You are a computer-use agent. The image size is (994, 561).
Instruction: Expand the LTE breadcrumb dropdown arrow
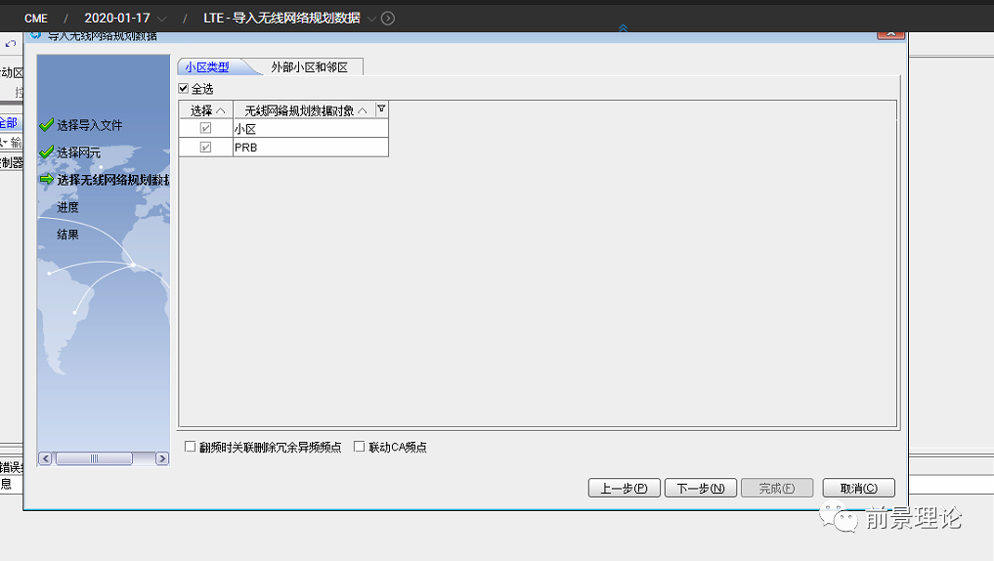pos(371,19)
